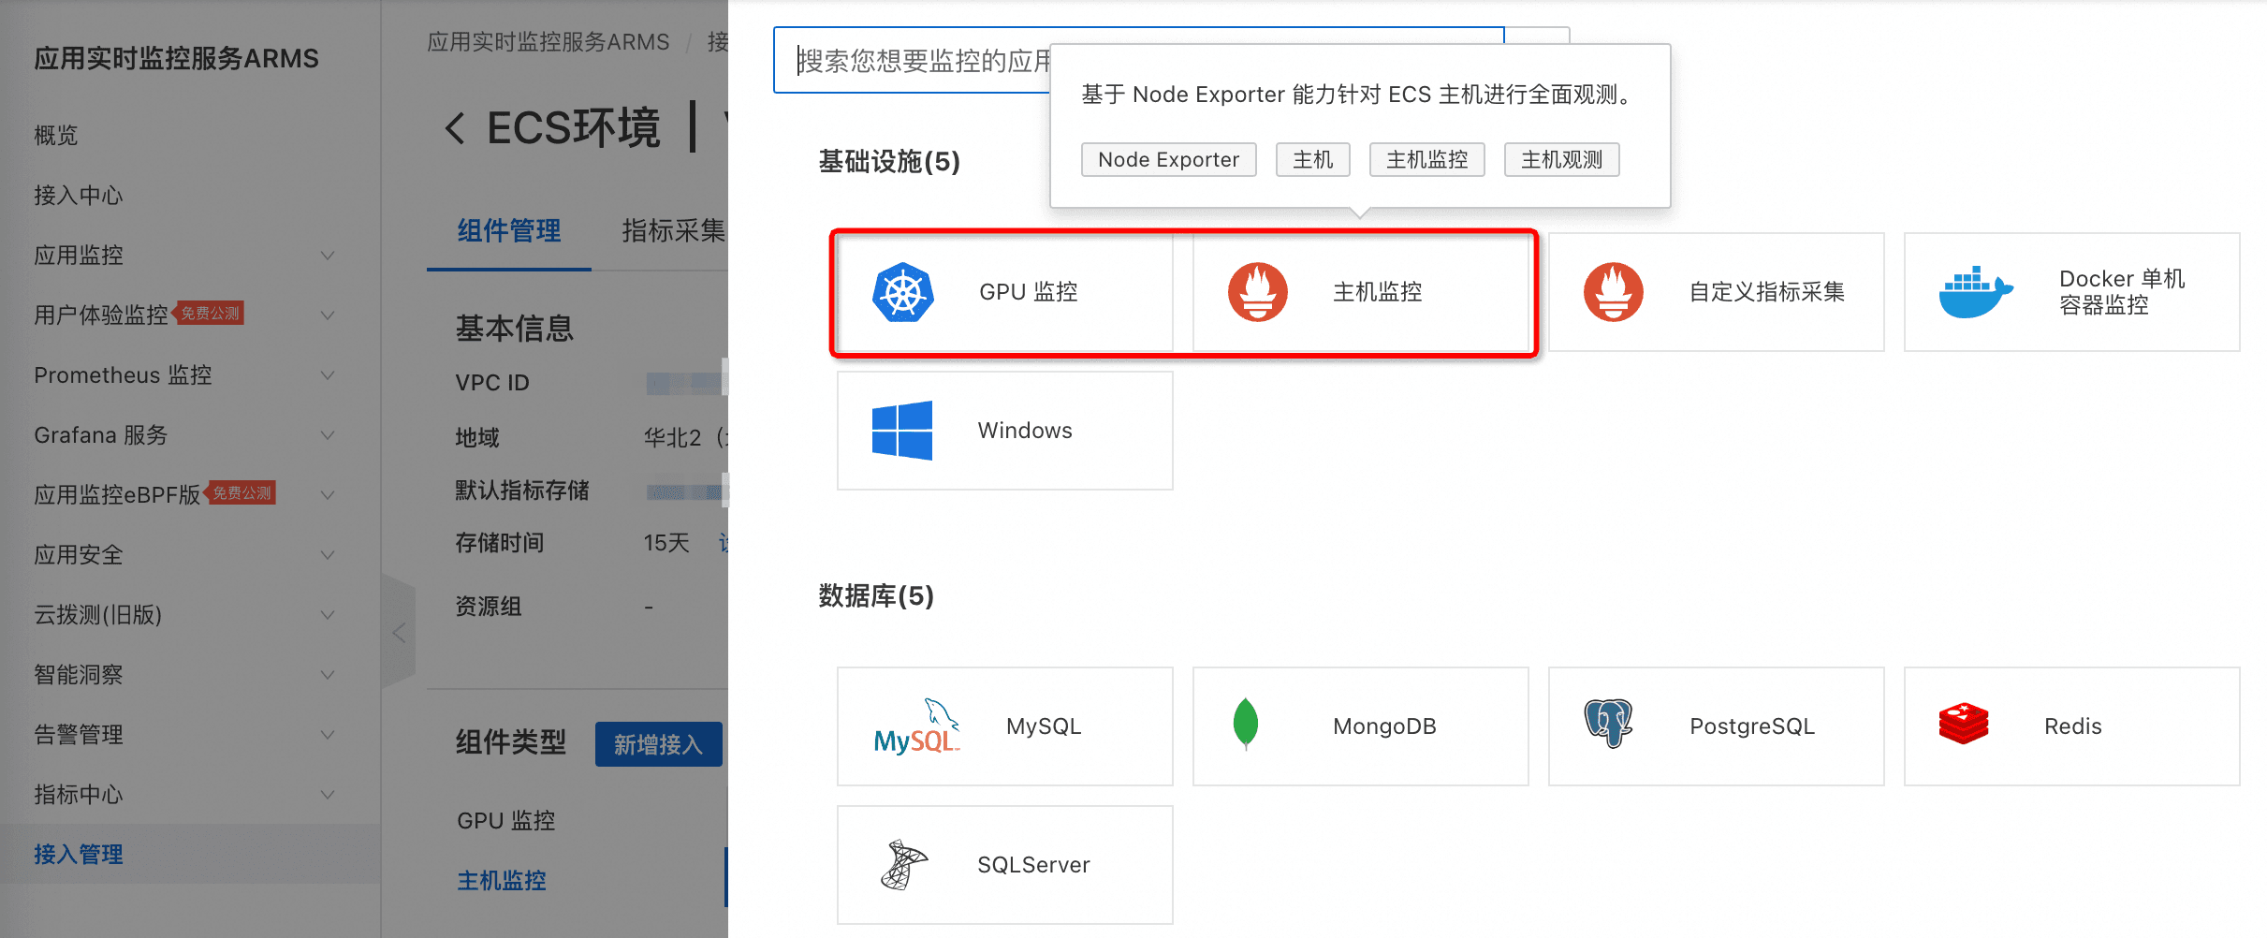Expand the 应用监控 sidebar menu

[x=327, y=256]
